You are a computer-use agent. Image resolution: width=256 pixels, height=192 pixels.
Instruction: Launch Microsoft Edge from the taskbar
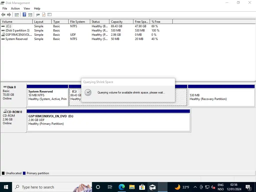[x=122, y=187]
